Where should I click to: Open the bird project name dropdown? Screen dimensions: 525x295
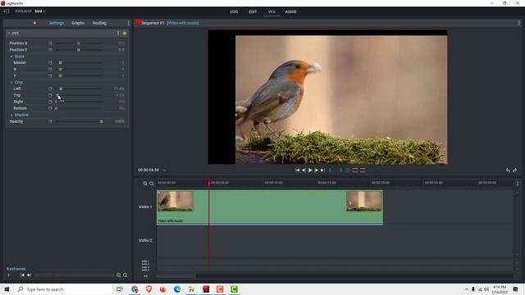(40, 11)
